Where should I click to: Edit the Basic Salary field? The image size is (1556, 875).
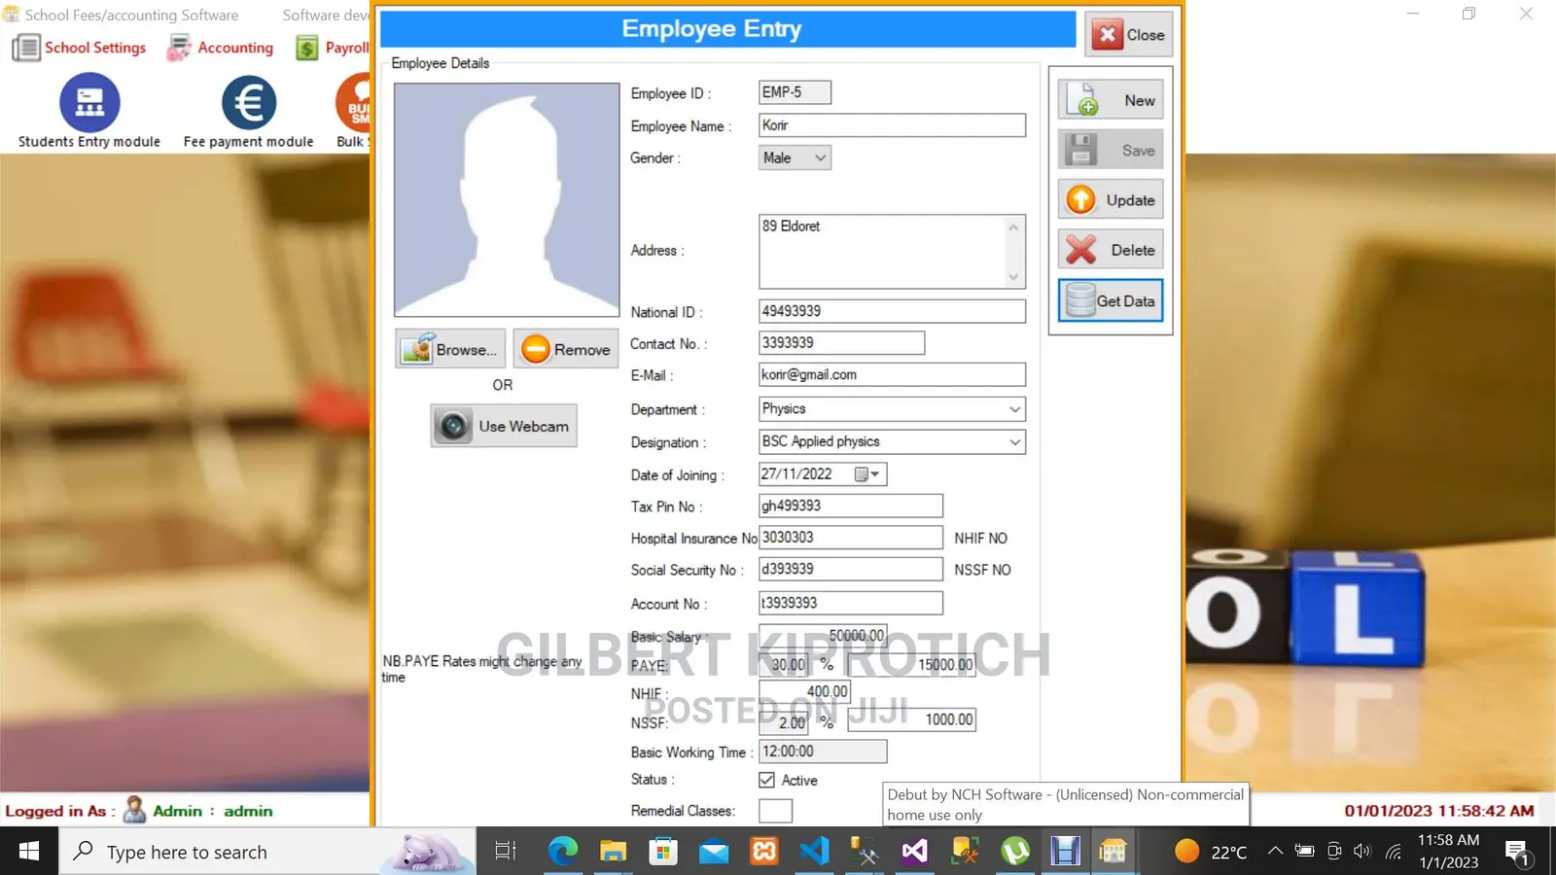pyautogui.click(x=823, y=636)
